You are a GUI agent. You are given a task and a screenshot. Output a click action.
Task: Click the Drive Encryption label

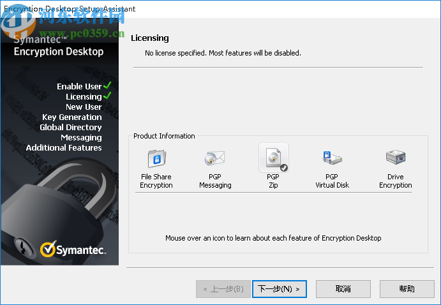[396, 181]
